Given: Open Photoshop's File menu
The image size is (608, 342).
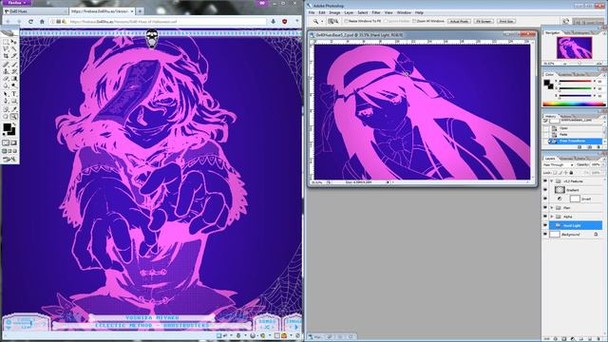Looking at the screenshot, I should click(x=312, y=12).
